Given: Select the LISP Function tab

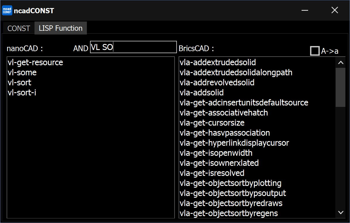Looking at the screenshot, I should [x=61, y=28].
